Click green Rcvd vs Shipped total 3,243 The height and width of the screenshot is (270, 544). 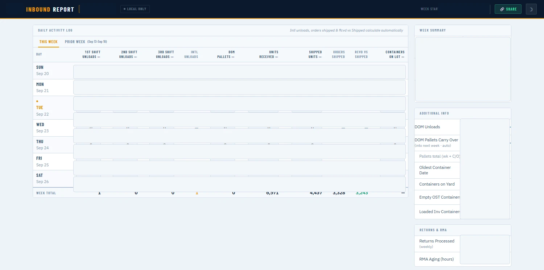pos(362,193)
